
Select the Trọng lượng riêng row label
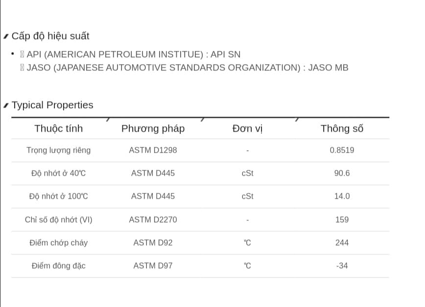pyautogui.click(x=59, y=150)
